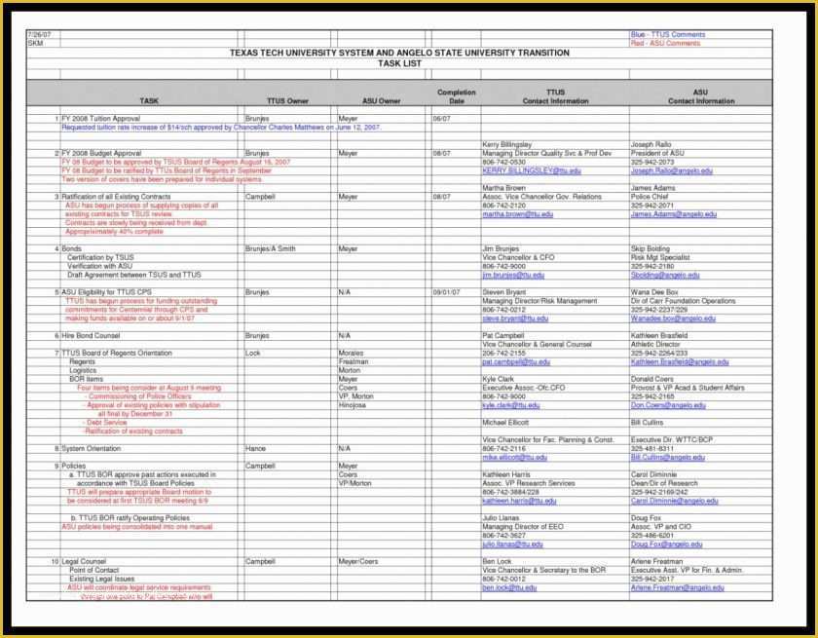Click 'TTUS Board of Regents Orientation' cell

click(x=117, y=354)
